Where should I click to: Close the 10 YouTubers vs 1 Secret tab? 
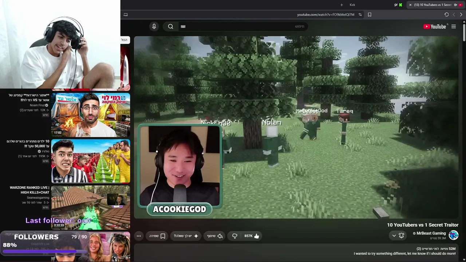410,5
